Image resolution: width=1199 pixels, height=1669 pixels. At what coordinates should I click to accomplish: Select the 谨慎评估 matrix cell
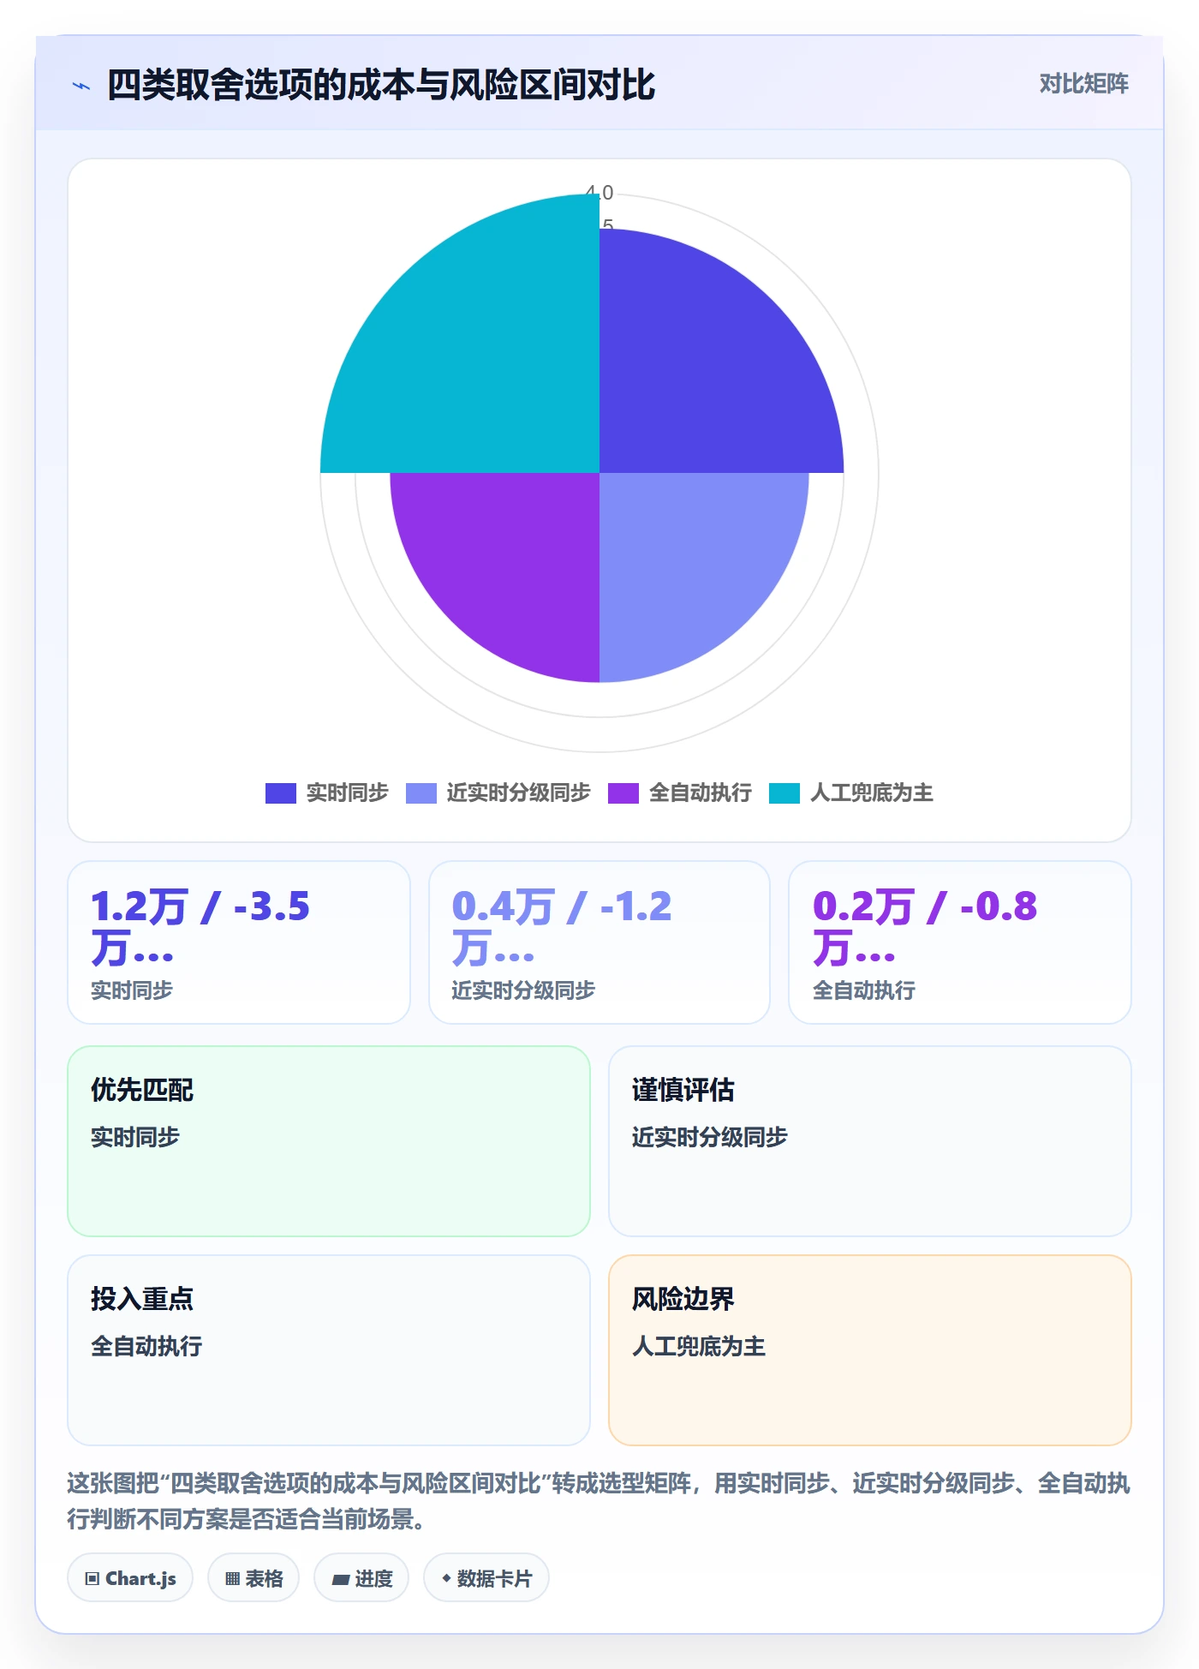pyautogui.click(x=870, y=1141)
